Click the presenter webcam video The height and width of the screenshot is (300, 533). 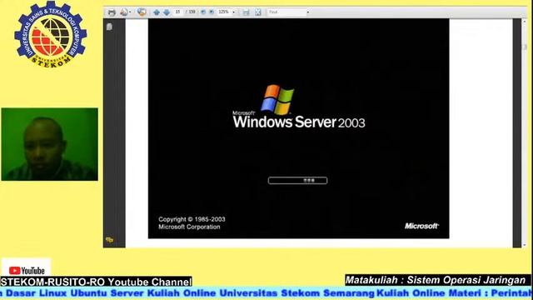click(50, 144)
